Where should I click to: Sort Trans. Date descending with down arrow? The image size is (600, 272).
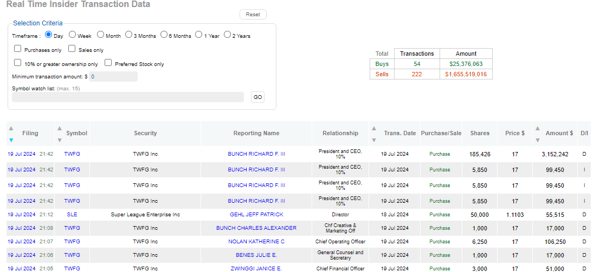(x=374, y=140)
